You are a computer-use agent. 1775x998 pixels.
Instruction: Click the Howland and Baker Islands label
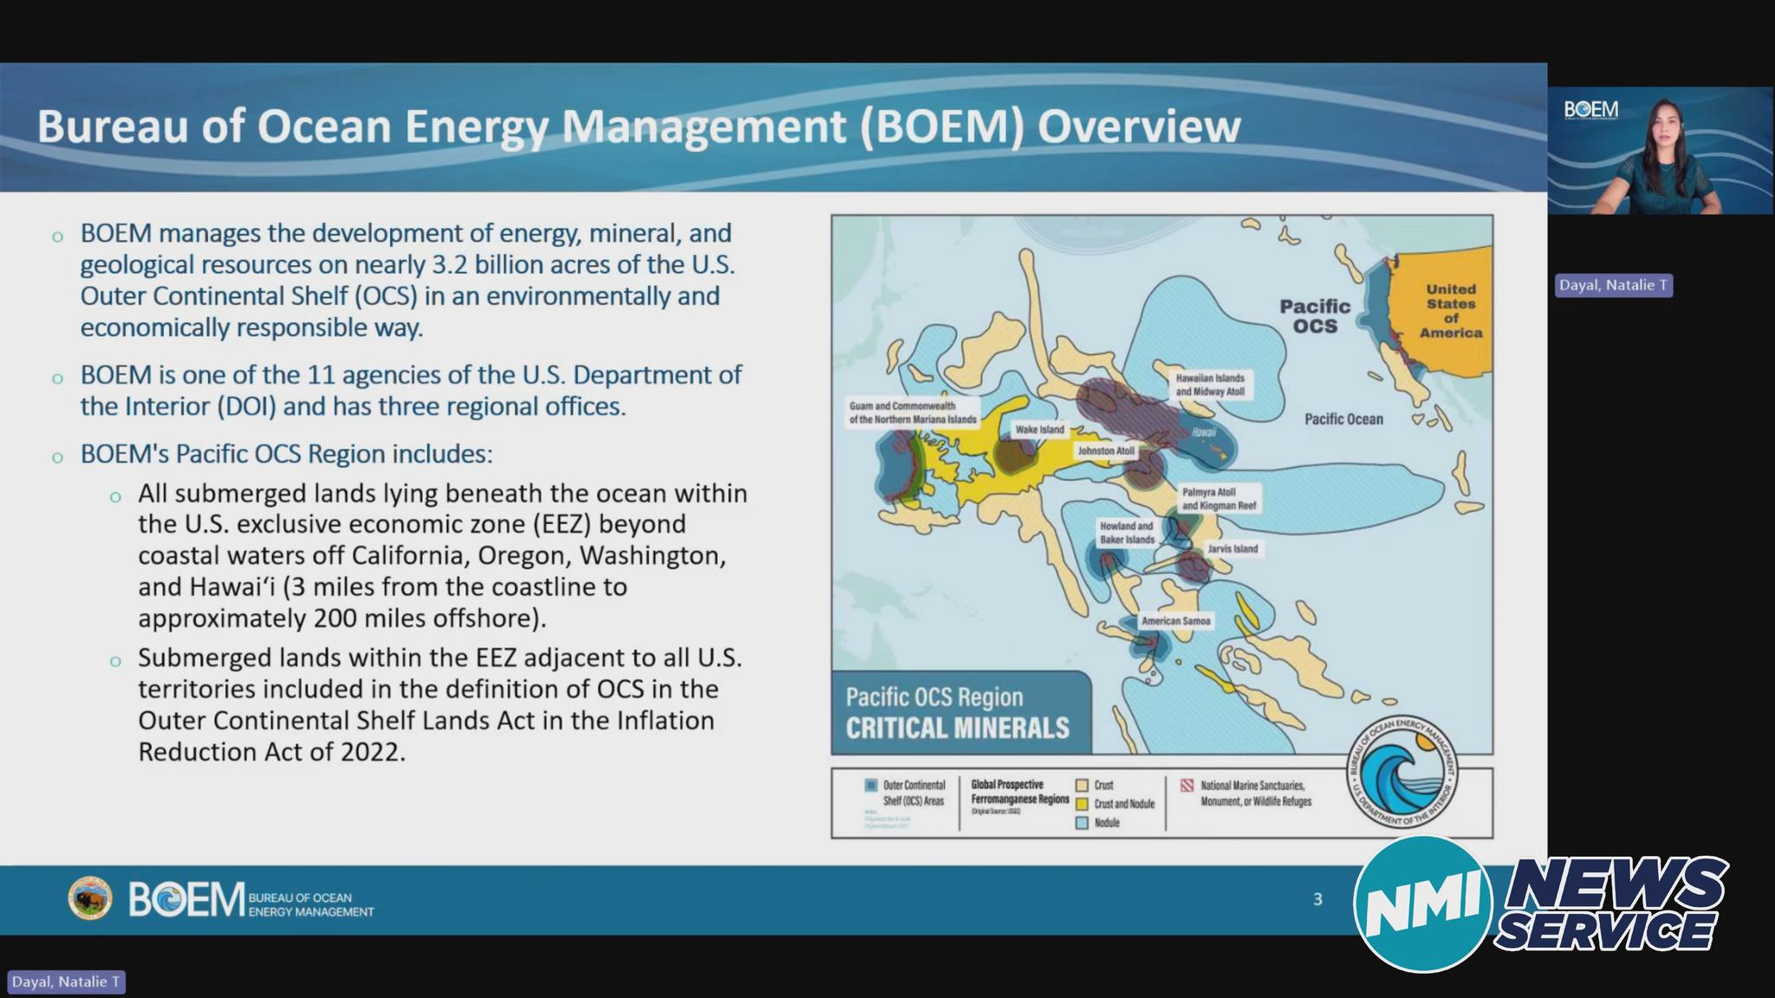click(x=1127, y=533)
